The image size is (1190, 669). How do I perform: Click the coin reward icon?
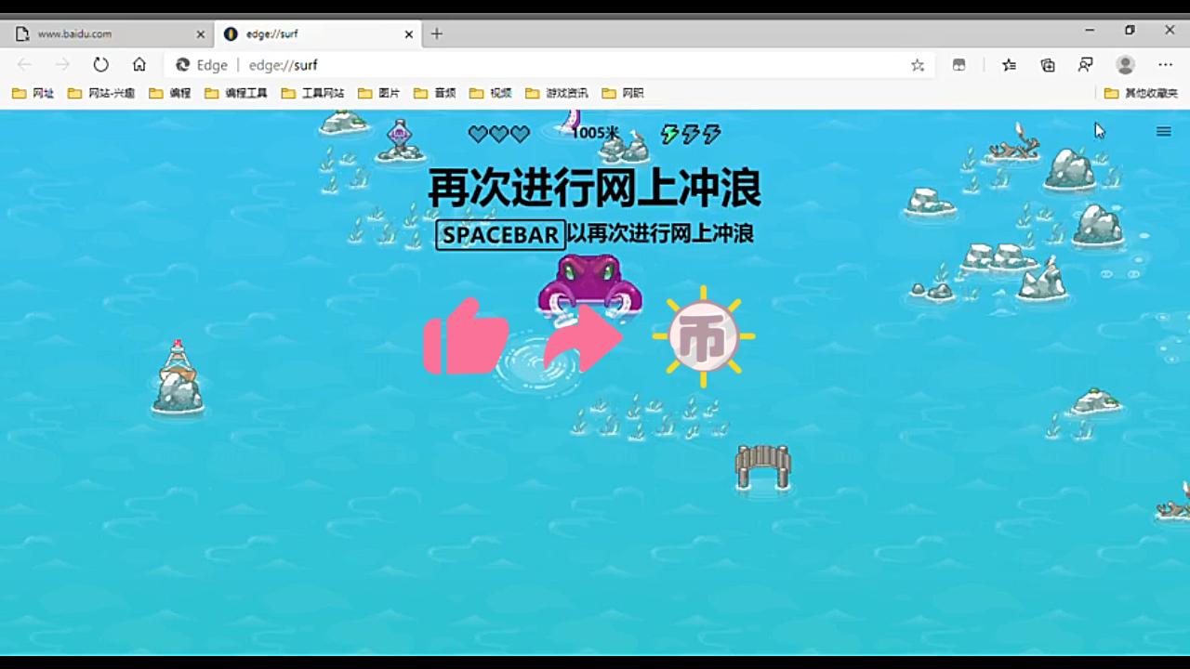point(704,335)
